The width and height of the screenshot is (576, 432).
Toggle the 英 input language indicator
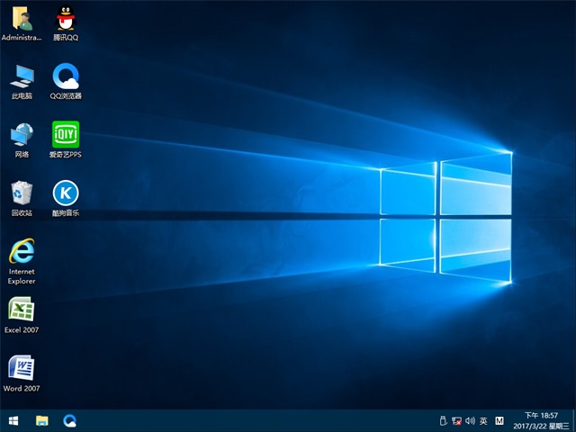point(483,420)
